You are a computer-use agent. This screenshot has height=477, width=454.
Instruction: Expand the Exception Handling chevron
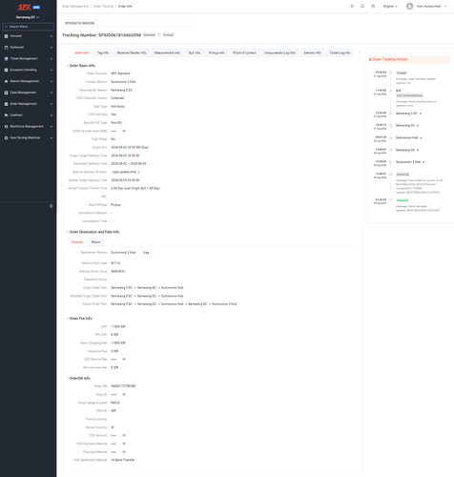pyautogui.click(x=52, y=70)
